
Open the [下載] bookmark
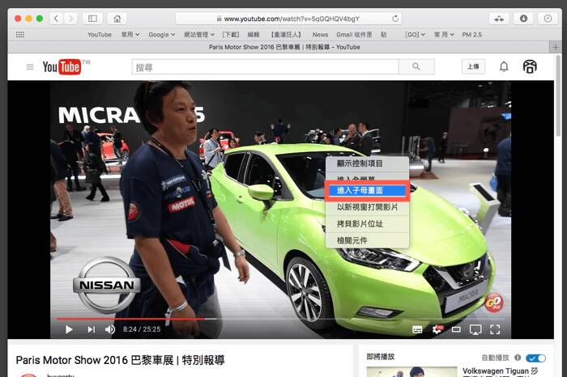tap(230, 35)
